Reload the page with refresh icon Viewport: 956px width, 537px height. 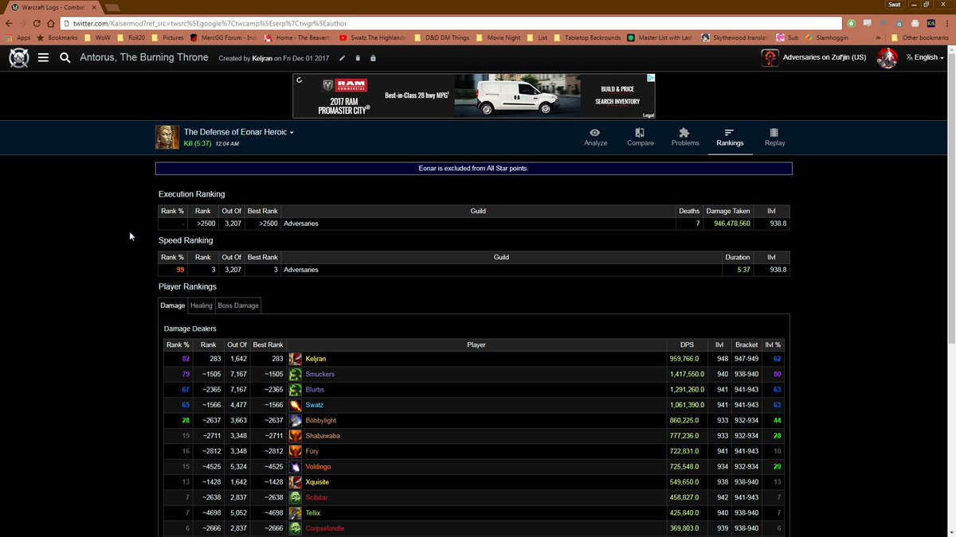click(x=35, y=23)
